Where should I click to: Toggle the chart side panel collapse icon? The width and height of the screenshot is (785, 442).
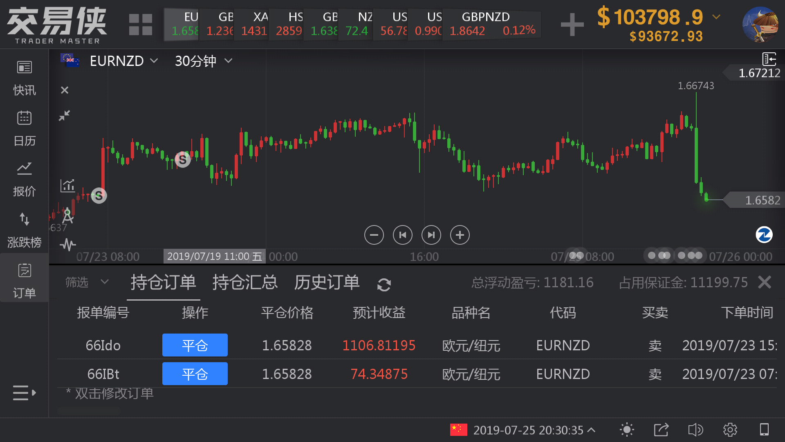coord(769,59)
